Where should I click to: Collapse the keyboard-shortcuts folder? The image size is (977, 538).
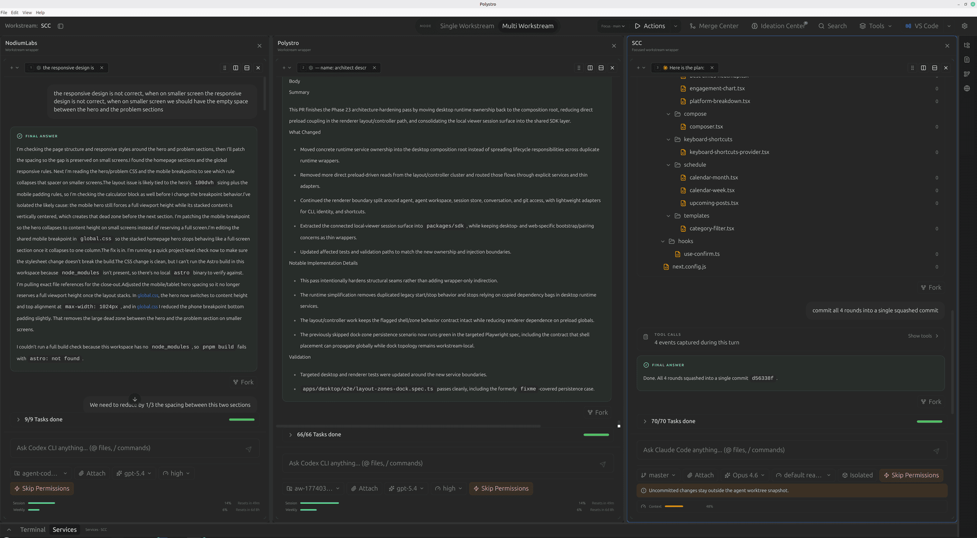[x=669, y=139]
